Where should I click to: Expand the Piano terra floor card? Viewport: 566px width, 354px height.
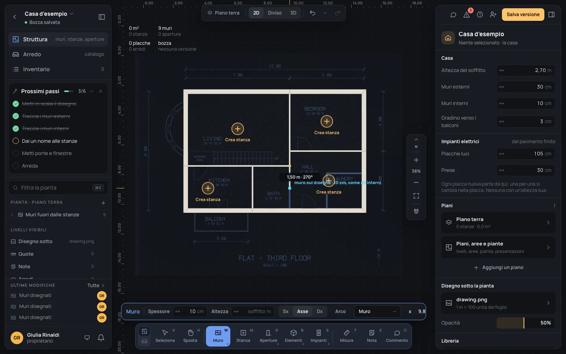pyautogui.click(x=498, y=223)
